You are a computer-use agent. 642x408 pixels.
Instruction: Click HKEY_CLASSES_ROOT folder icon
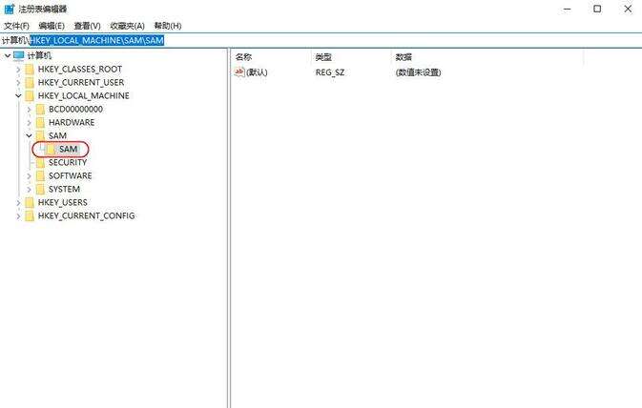tap(30, 70)
